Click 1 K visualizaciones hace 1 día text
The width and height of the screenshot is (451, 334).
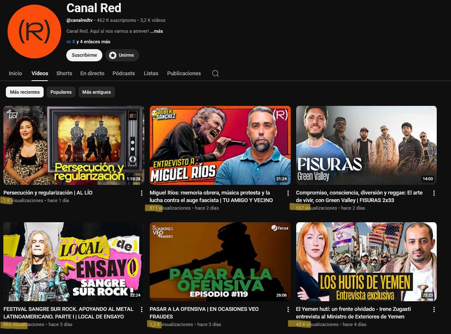[36, 200]
